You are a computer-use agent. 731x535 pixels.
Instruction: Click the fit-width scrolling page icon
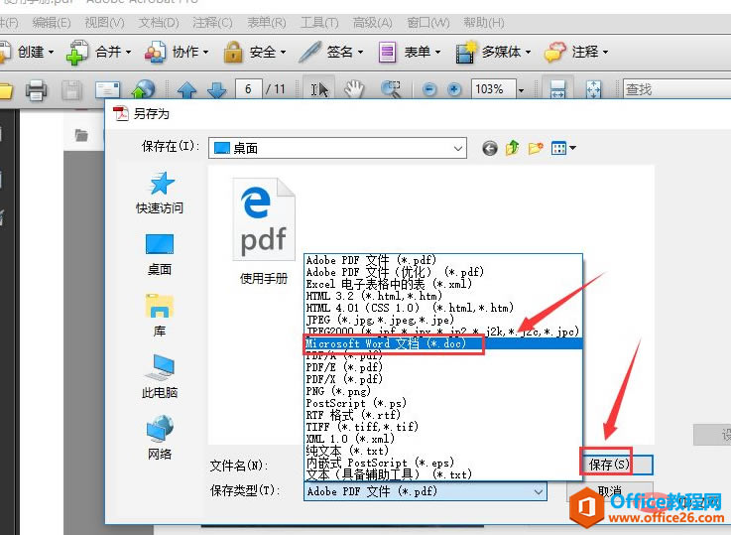click(557, 89)
